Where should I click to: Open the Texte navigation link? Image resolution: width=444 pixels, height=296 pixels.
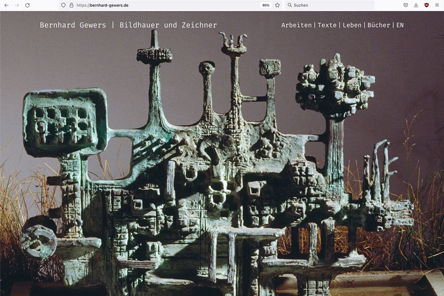click(x=327, y=25)
